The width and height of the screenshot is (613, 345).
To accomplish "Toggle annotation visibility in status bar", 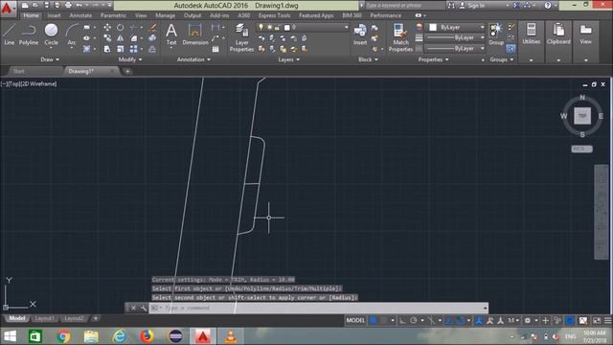I will [479, 320].
